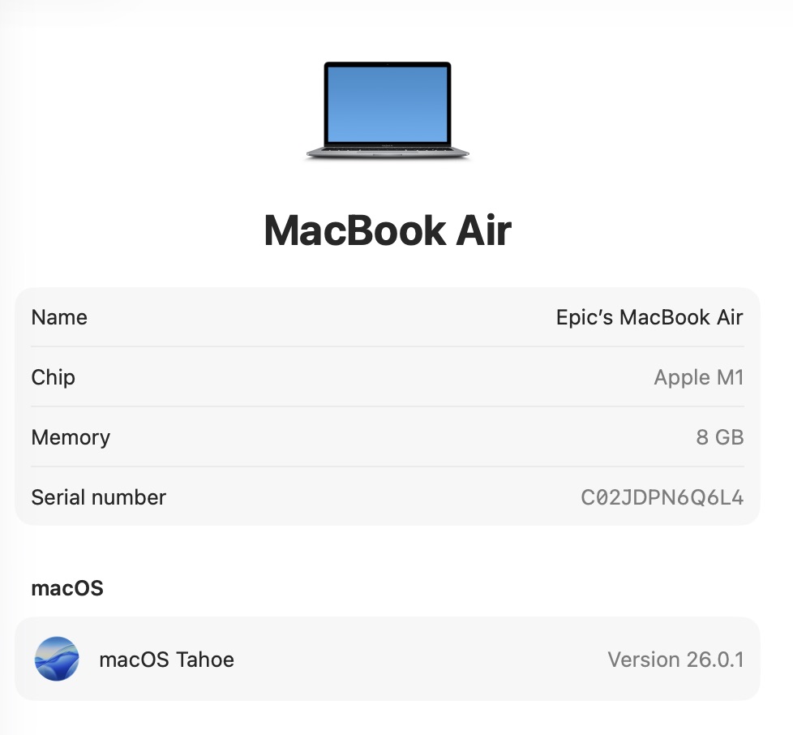Image resolution: width=793 pixels, height=735 pixels.
Task: Click the Serial number label
Action: coord(99,497)
